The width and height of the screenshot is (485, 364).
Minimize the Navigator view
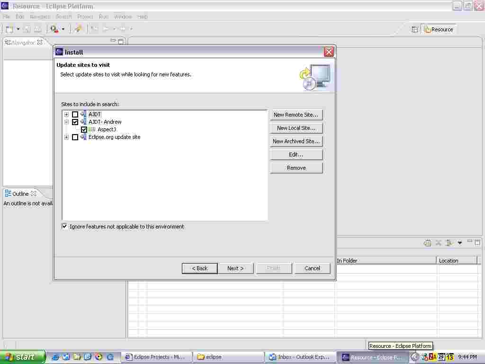pos(113,40)
